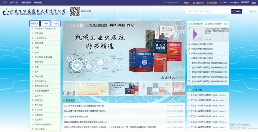Download 百万庄2448期采访数据

(x=208, y=111)
